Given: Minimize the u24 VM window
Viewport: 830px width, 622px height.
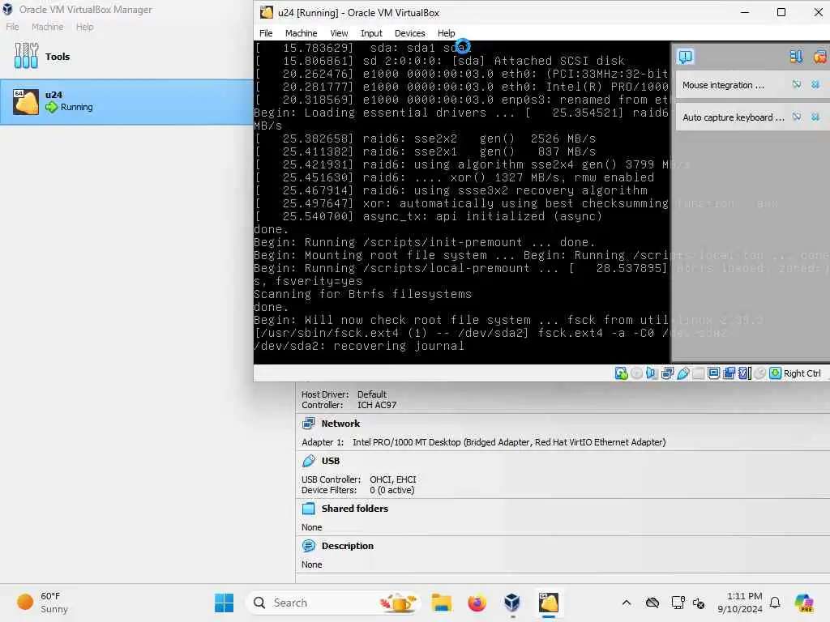Looking at the screenshot, I should point(744,12).
